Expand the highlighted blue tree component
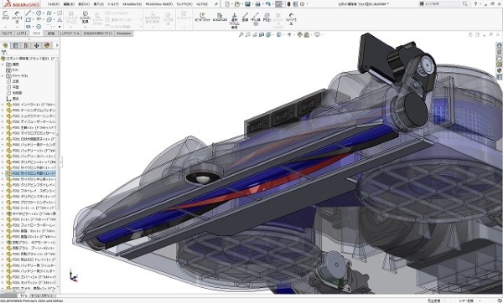Viewport: 503px width, 303px height. (x=3, y=173)
